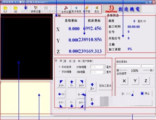
Task: Click the 主轴 spindle label
Action: (x=112, y=45)
